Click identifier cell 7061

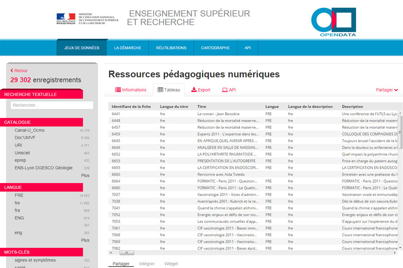click(x=116, y=228)
